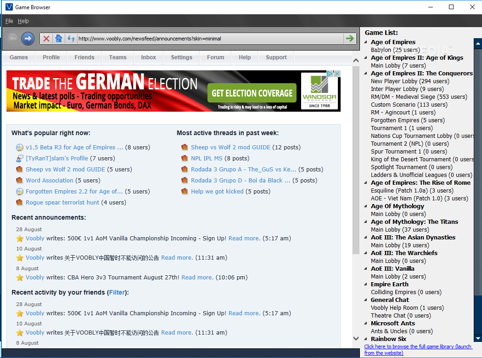Open the Help menu in menu bar
482x358 pixels.
pyautogui.click(x=23, y=21)
